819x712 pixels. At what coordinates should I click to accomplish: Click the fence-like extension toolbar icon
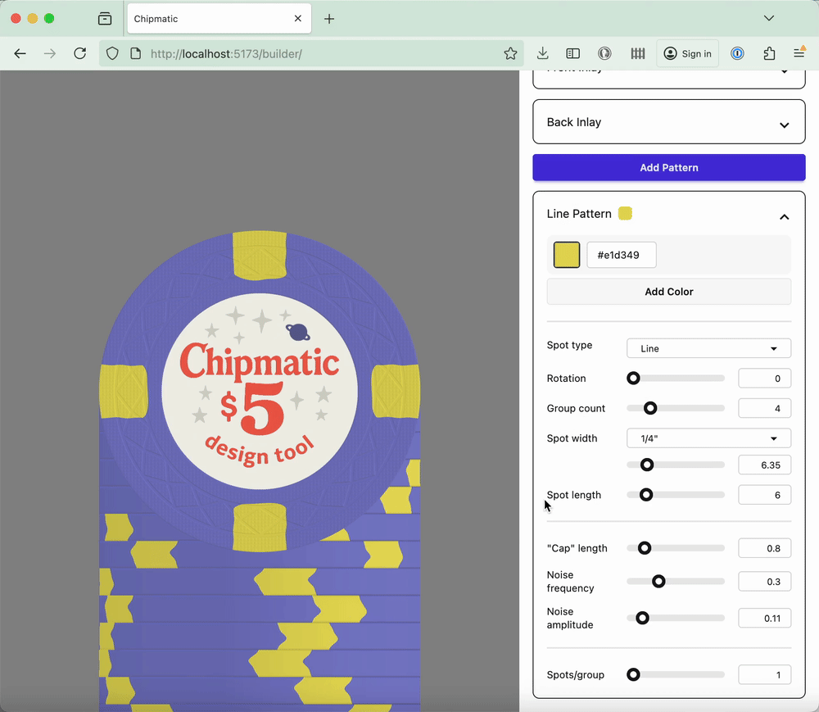pos(638,53)
